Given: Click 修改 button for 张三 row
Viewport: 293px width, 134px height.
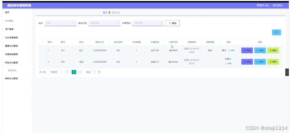Looking at the screenshot, I should point(260,50).
